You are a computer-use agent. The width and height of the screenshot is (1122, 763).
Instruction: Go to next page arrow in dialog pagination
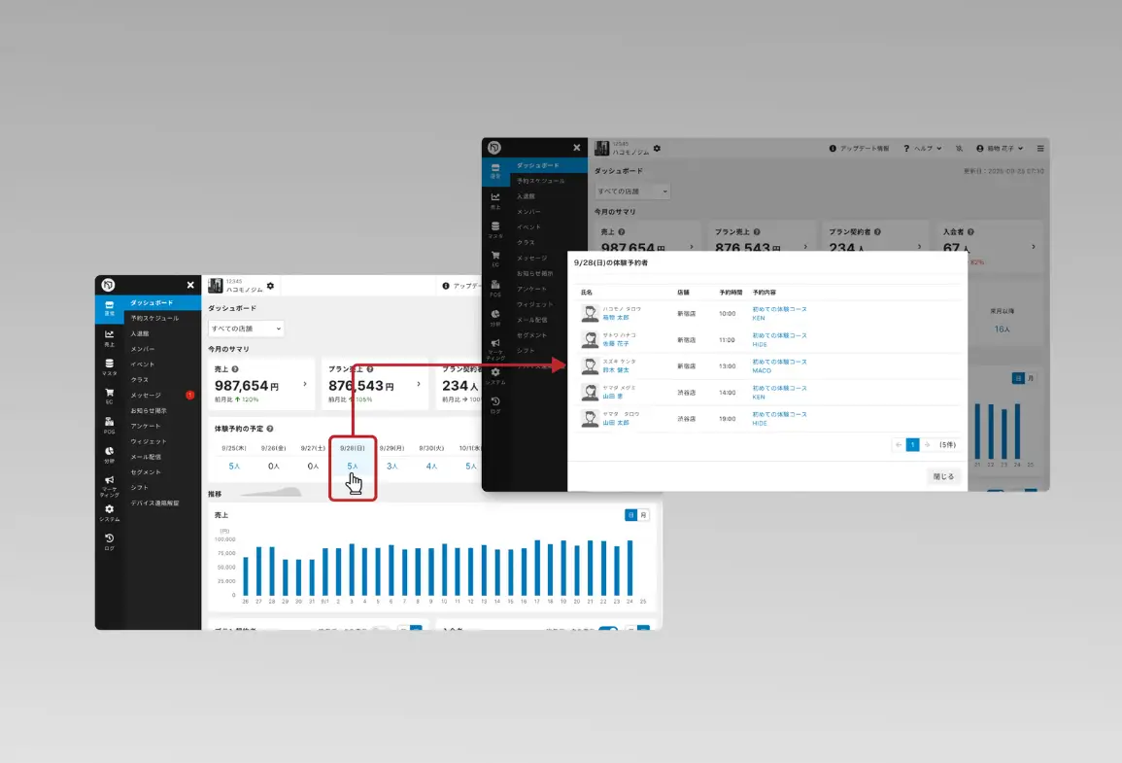click(928, 445)
